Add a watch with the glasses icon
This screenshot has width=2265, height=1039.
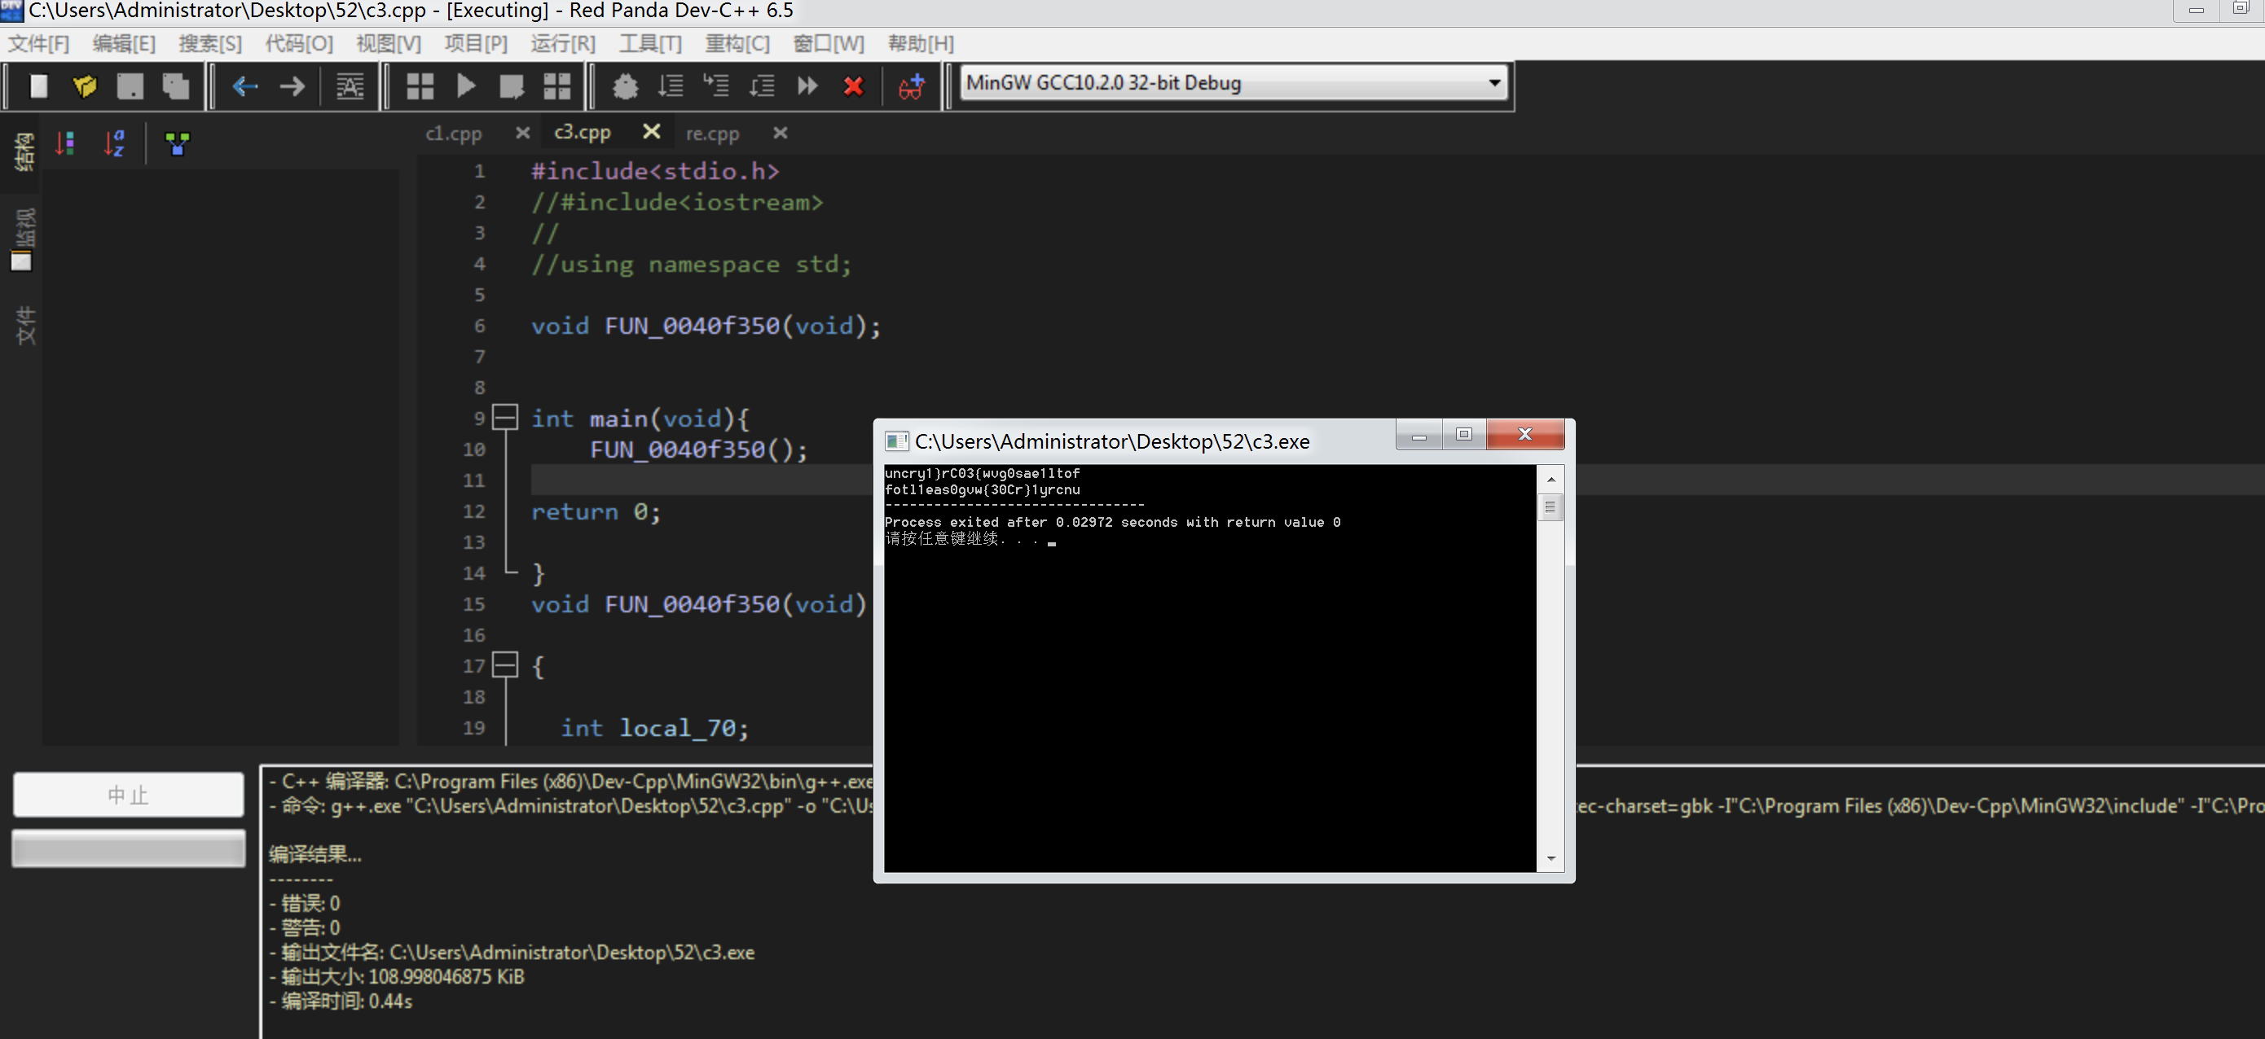pyautogui.click(x=912, y=86)
